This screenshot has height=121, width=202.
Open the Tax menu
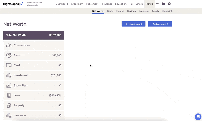(x=131, y=4)
